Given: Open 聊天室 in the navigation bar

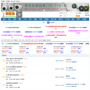Looking at the screenshot, I should [x=60, y=19].
